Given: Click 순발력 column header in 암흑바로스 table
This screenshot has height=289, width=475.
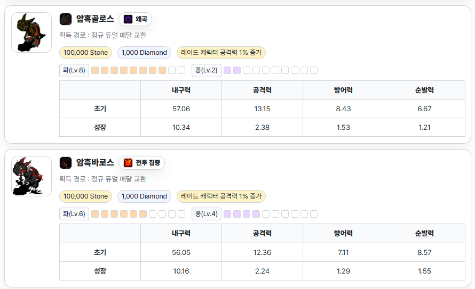Looking at the screenshot, I should point(424,234).
